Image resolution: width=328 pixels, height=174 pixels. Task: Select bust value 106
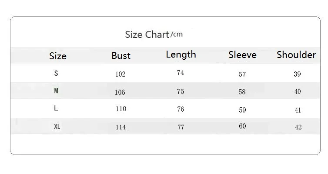point(120,92)
